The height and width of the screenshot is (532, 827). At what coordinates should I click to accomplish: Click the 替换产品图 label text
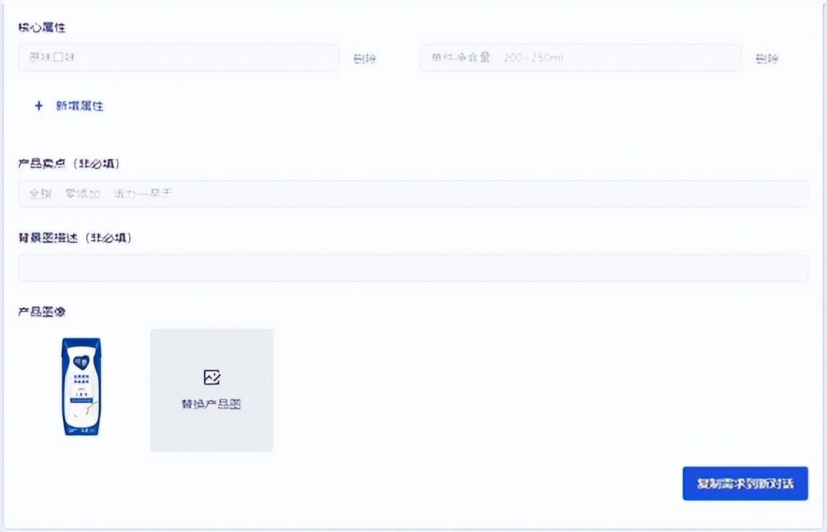pyautogui.click(x=211, y=404)
